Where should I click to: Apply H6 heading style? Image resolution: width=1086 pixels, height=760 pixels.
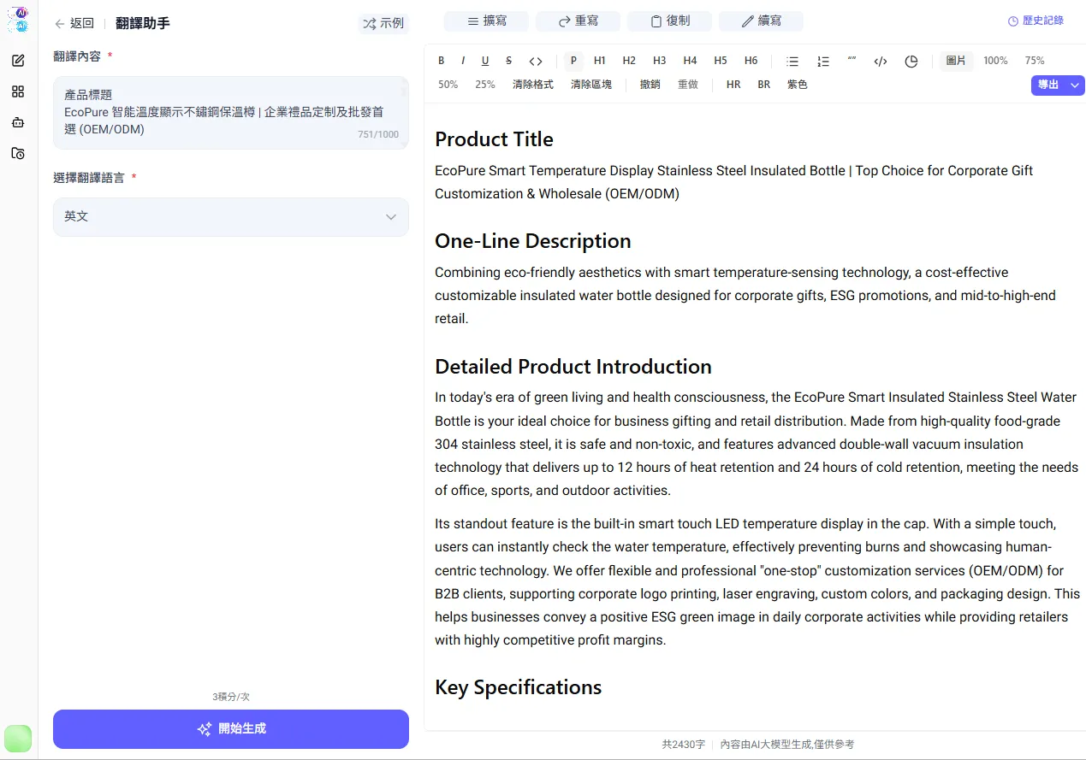751,61
